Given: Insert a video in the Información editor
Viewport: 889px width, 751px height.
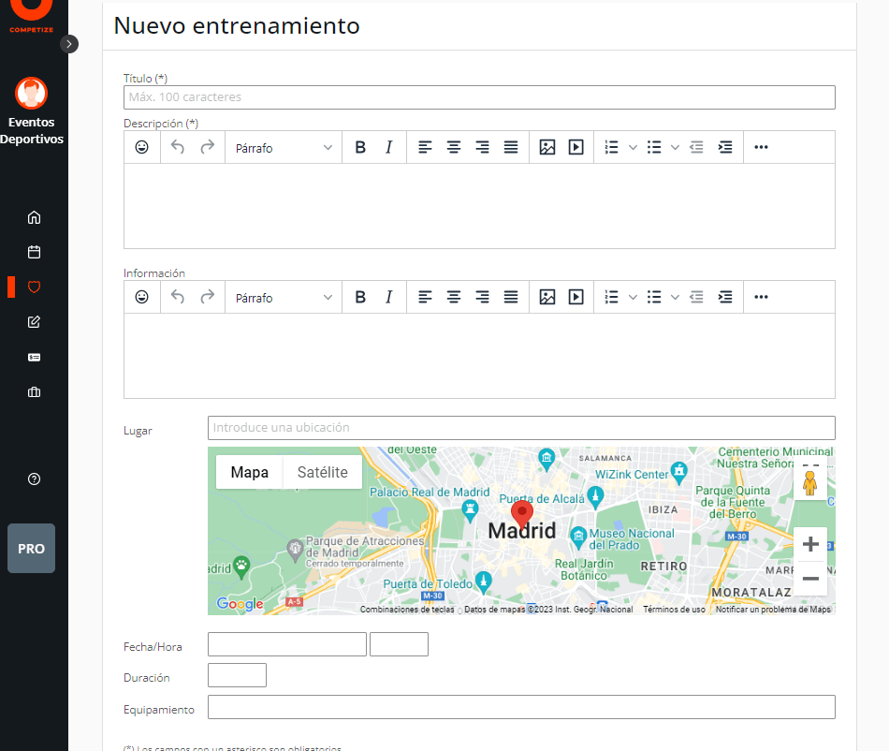Looking at the screenshot, I should pyautogui.click(x=576, y=297).
